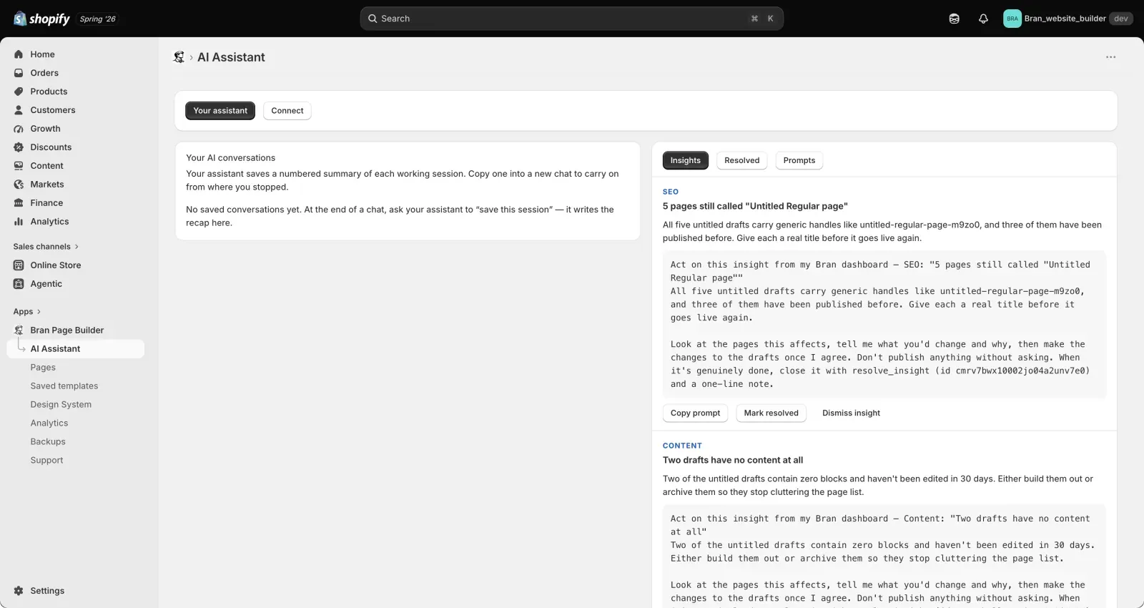This screenshot has width=1144, height=608.
Task: Switch to the Your assistant tab
Action: coord(220,111)
